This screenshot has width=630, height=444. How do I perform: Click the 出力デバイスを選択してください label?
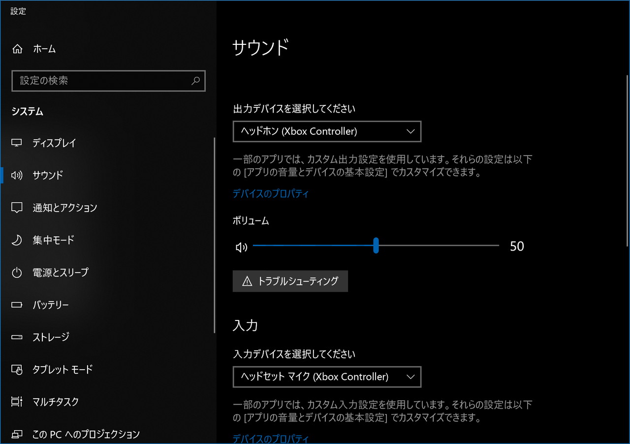(x=294, y=108)
